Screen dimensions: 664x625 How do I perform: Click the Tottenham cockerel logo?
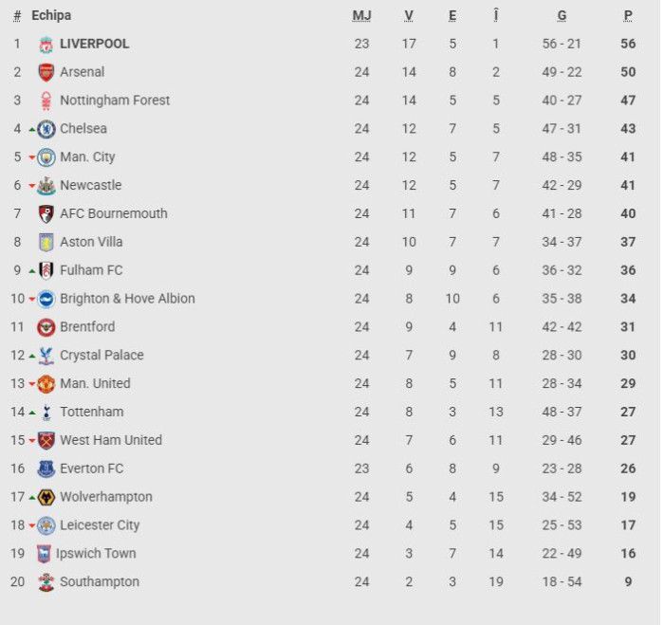46,413
